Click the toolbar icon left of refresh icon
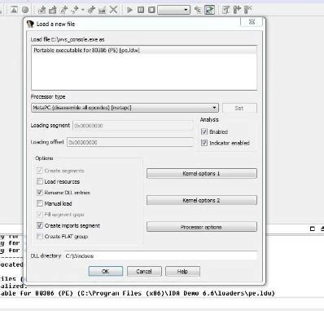Viewport: 324px width, 311px height. click(198, 10)
